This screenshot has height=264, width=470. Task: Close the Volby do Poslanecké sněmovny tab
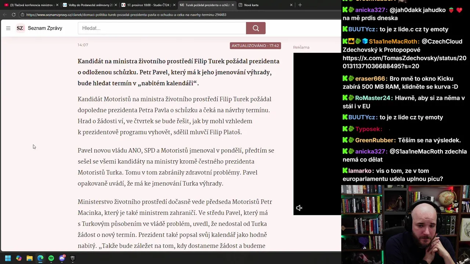point(116,5)
